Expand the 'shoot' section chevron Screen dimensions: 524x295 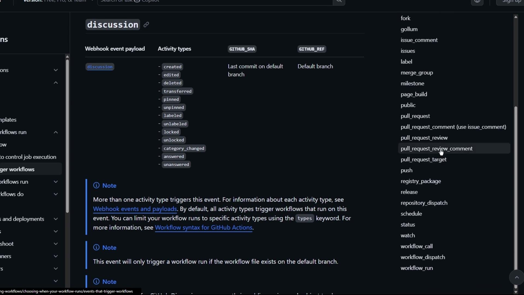[x=56, y=244]
